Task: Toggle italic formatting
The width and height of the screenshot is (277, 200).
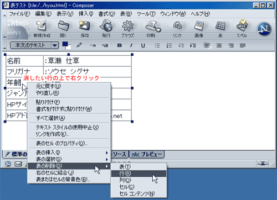Action: coord(131,45)
